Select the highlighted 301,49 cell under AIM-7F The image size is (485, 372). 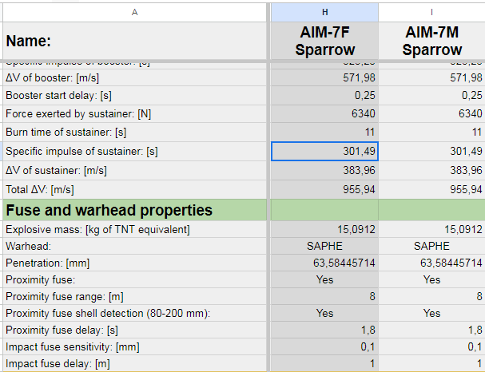(x=324, y=152)
